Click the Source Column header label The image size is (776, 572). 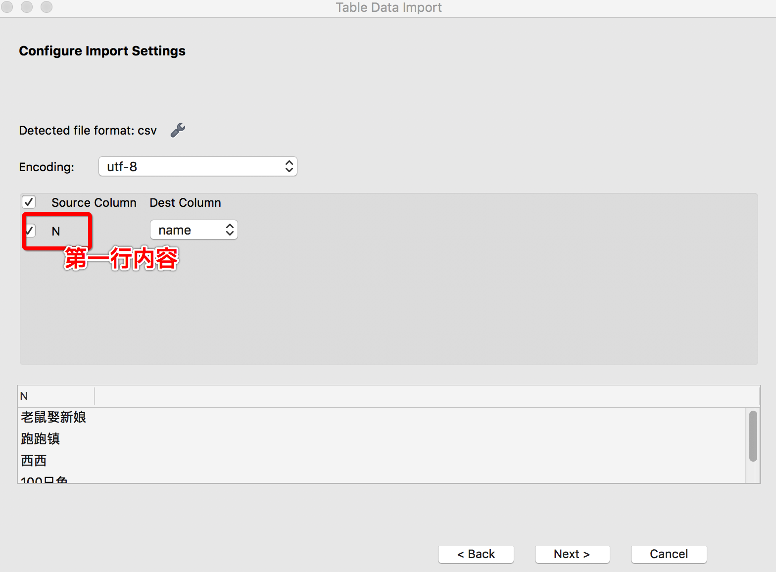[x=94, y=203]
